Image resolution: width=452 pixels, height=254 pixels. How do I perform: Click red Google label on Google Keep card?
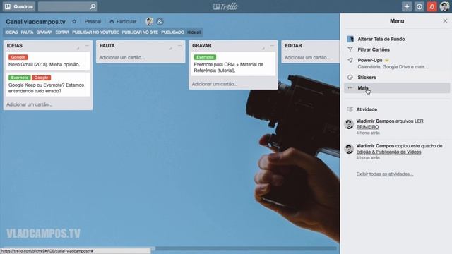point(42,78)
